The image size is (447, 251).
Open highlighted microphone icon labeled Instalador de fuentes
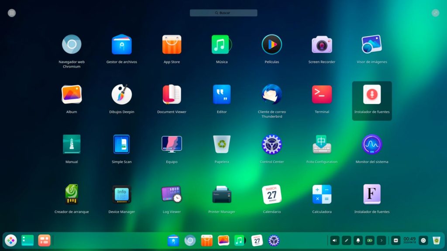pos(372,95)
